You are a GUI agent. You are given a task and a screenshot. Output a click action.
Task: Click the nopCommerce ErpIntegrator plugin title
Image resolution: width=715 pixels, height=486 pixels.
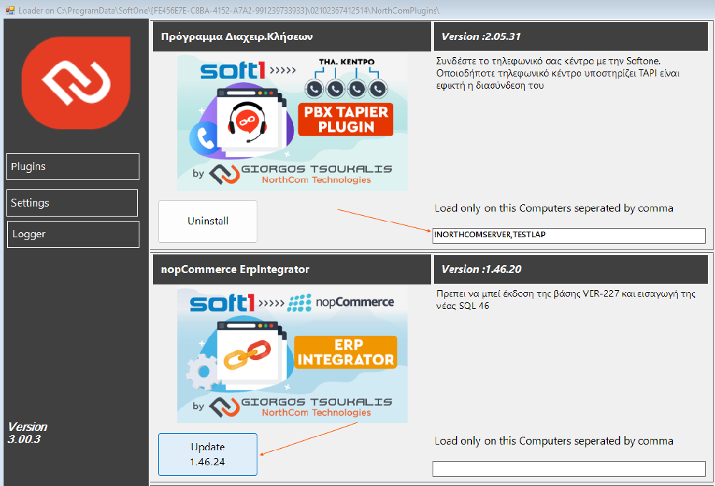[235, 269]
